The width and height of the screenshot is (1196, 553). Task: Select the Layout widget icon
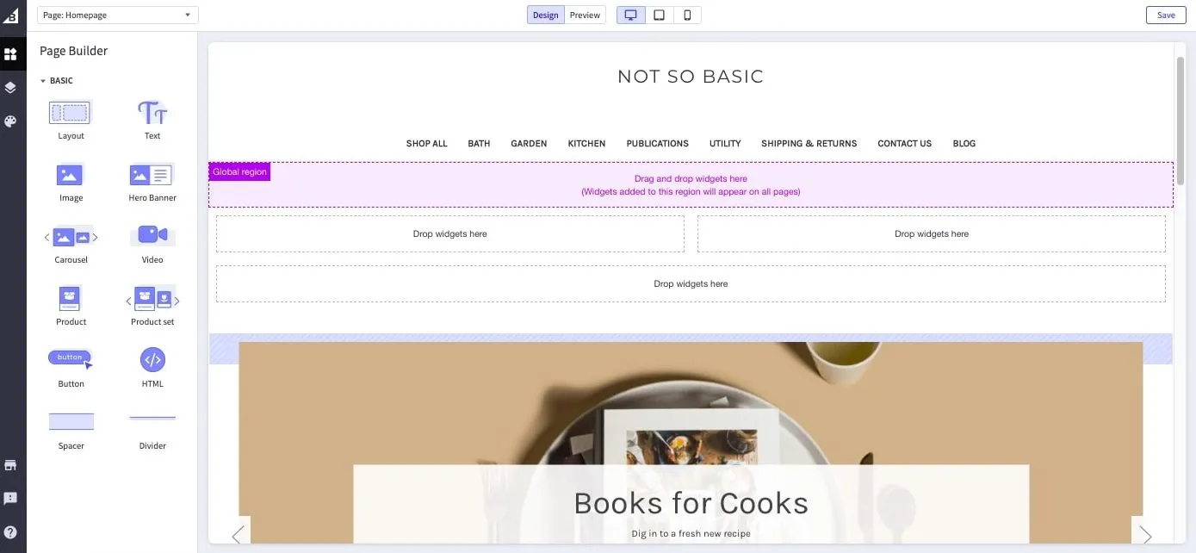click(x=71, y=113)
